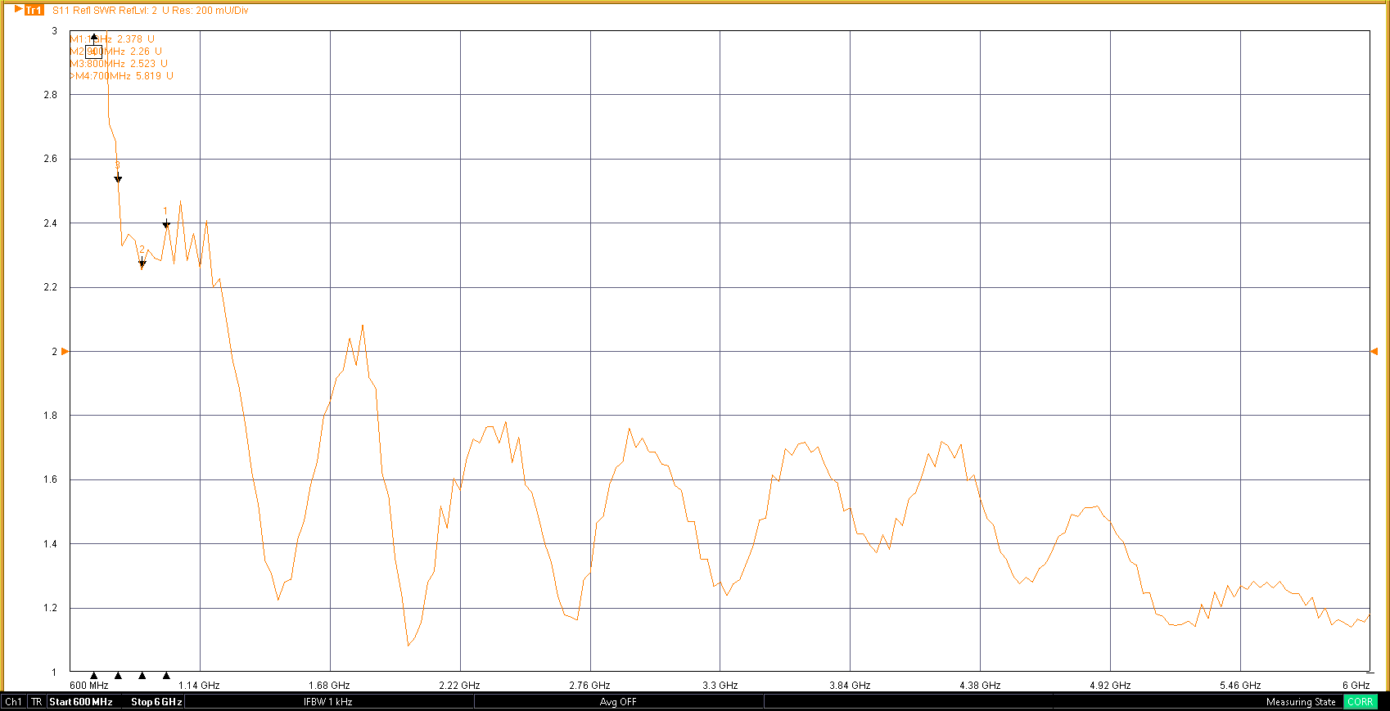The image size is (1390, 711).
Task: Click the M4:700MHz marker readout line
Action: 123,76
